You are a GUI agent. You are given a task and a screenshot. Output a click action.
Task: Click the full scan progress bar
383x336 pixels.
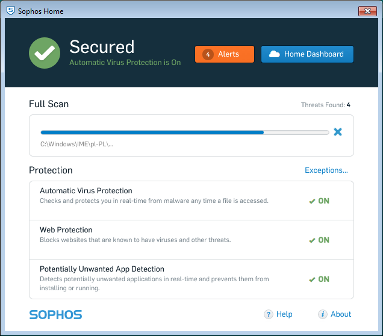click(x=185, y=132)
